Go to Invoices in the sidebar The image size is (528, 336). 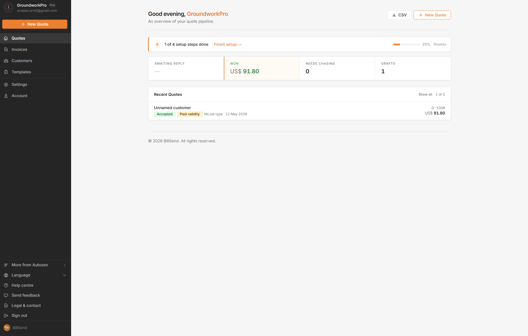click(x=36, y=50)
